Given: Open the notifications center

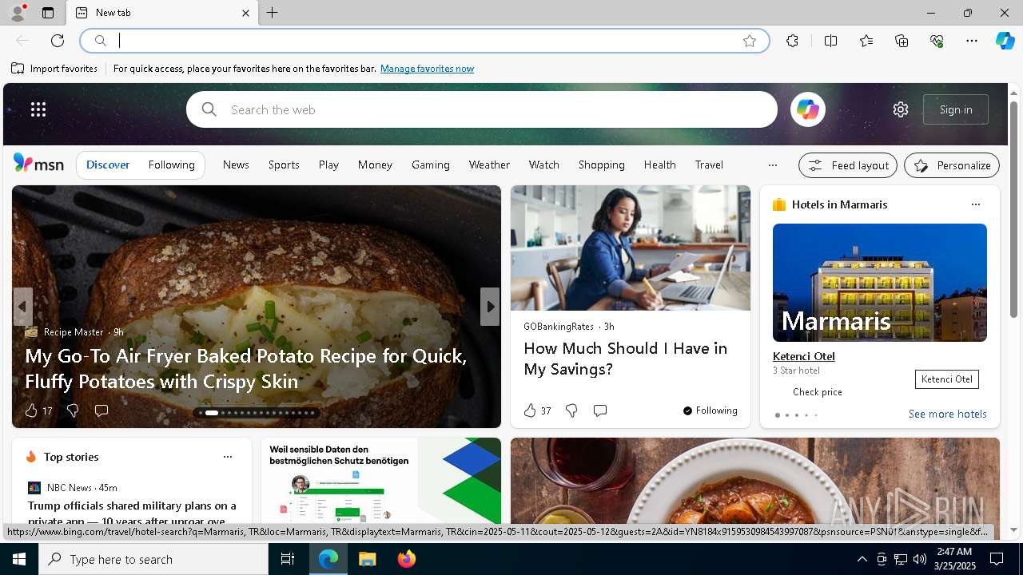Looking at the screenshot, I should tap(997, 559).
